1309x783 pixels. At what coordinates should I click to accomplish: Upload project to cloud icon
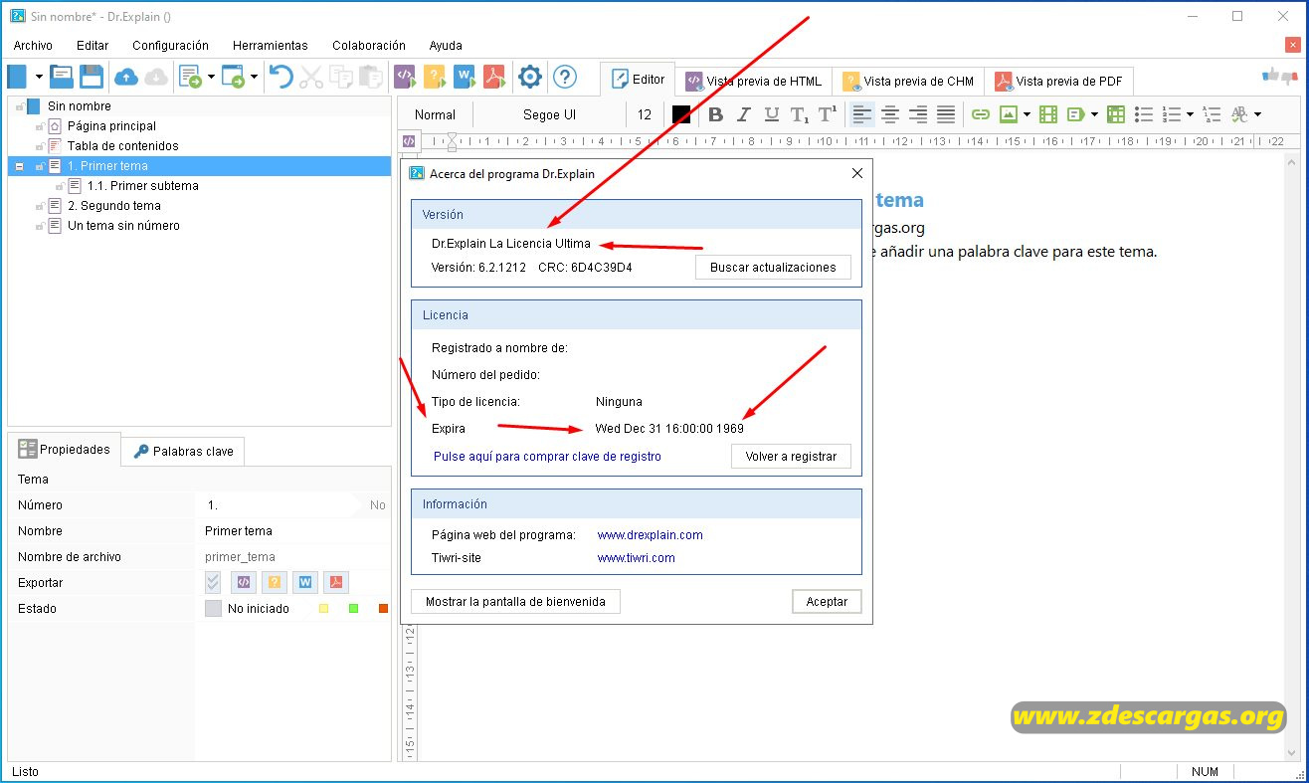[126, 77]
